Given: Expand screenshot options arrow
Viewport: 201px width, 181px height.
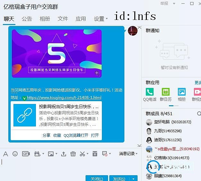Looking at the screenshot, I should click(88, 153).
